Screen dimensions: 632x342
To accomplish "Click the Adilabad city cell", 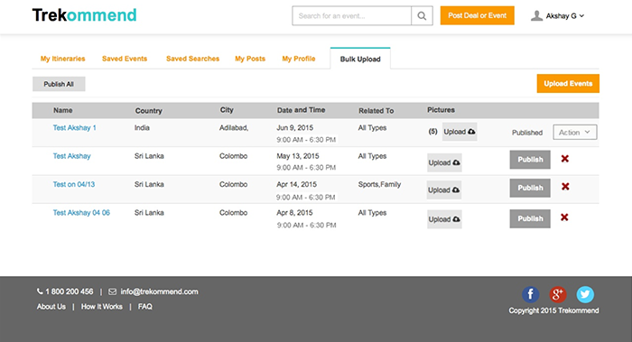I will (x=234, y=128).
